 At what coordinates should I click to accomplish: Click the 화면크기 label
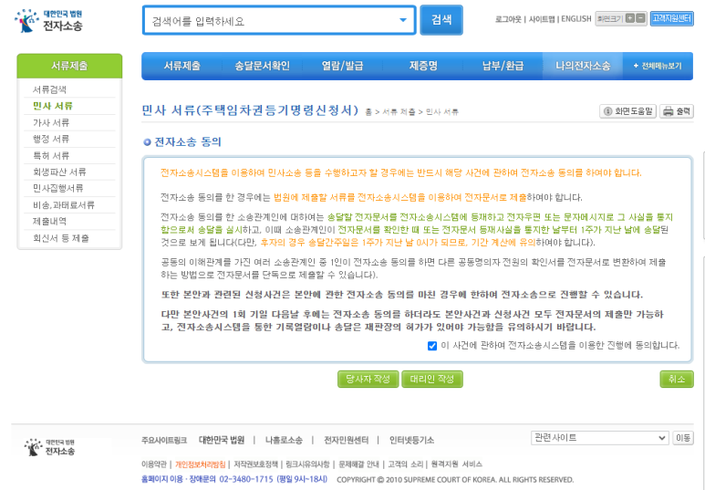tap(609, 19)
